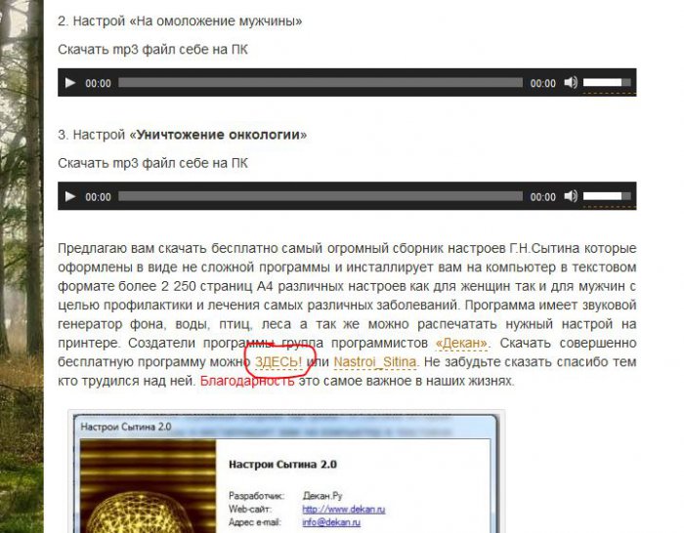Click the duration time in second player
684x533 pixels.
pyautogui.click(x=543, y=197)
